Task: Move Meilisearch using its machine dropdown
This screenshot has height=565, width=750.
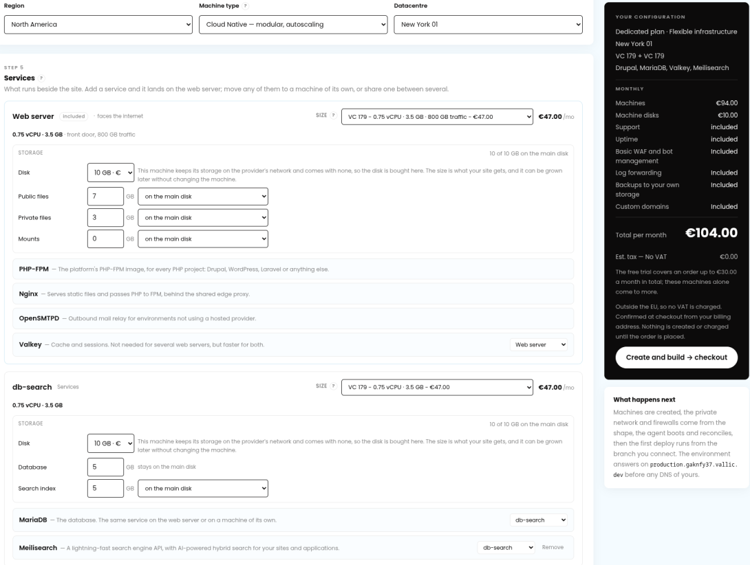Action: click(506, 548)
